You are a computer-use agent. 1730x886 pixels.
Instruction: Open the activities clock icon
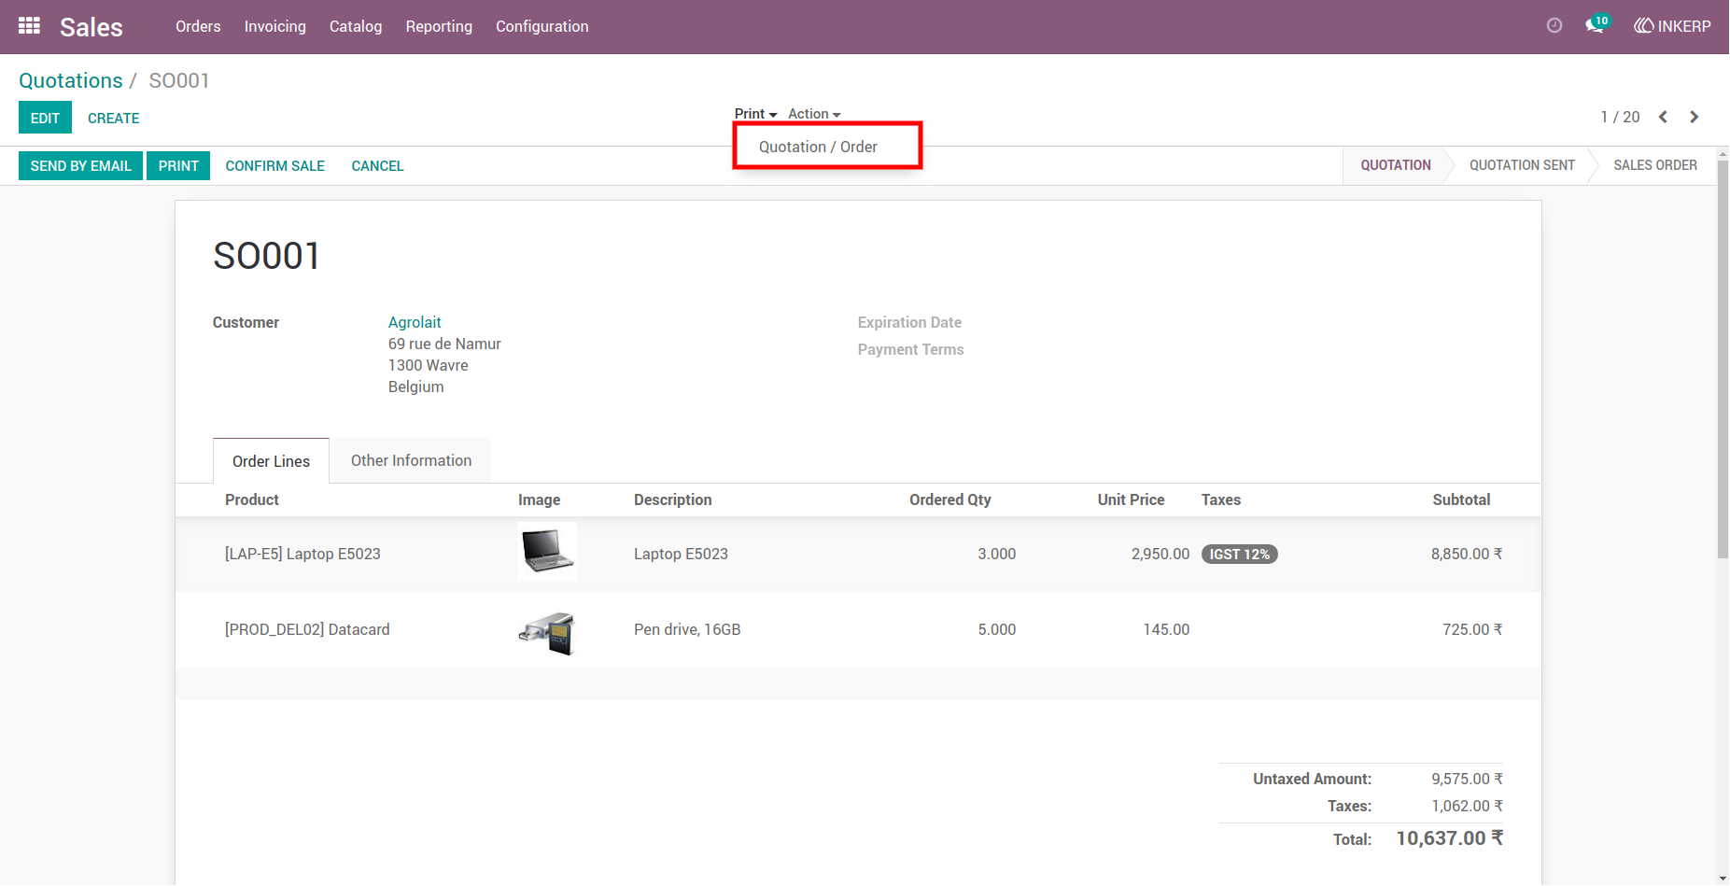click(1554, 26)
